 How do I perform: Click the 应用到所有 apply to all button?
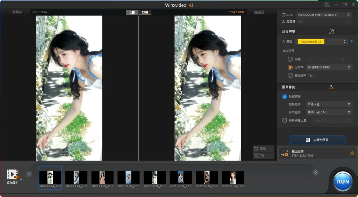pos(317,140)
